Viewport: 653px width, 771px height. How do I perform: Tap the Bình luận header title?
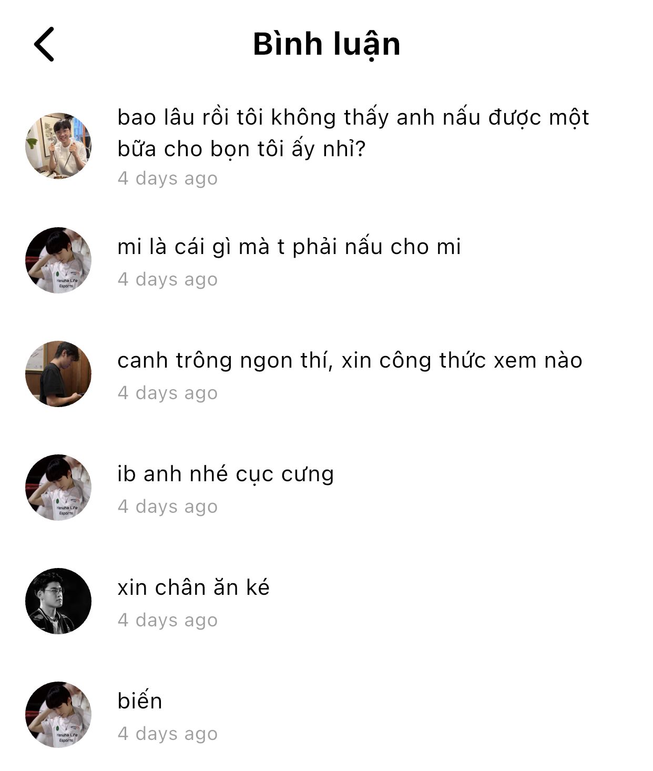coord(326,44)
